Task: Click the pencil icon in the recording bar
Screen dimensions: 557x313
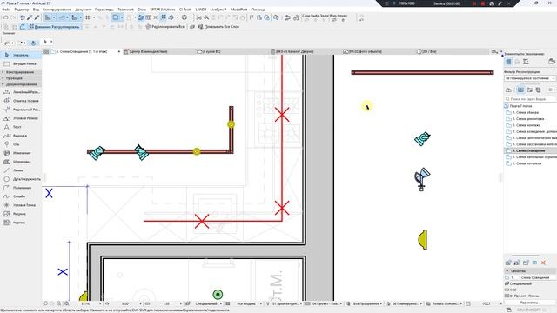Action: point(500,3)
